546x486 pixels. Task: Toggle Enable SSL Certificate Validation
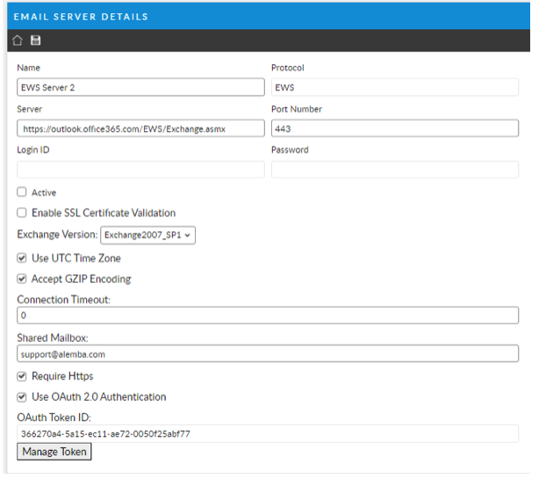pos(22,213)
